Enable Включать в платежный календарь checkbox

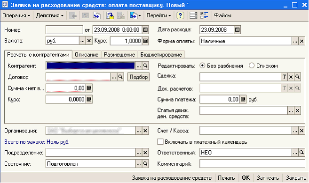pos(160,142)
